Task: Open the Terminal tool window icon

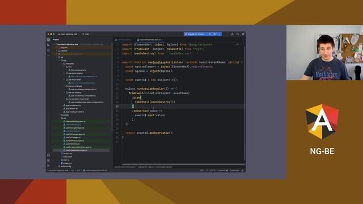Action: pos(48,155)
